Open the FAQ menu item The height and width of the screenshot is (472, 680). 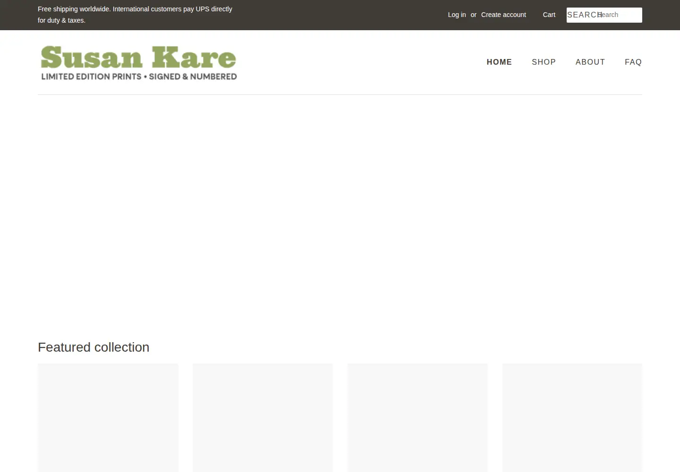(633, 62)
